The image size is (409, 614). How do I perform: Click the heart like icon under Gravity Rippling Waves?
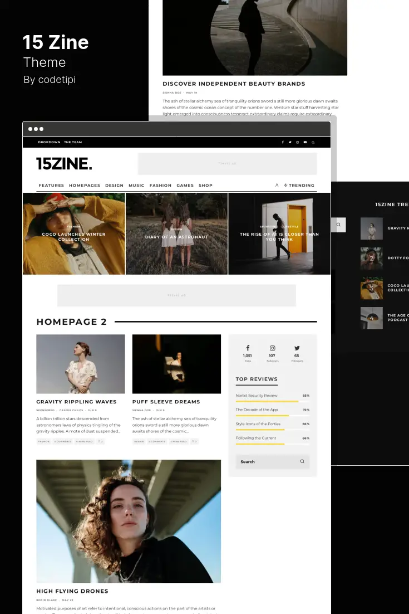click(x=100, y=441)
